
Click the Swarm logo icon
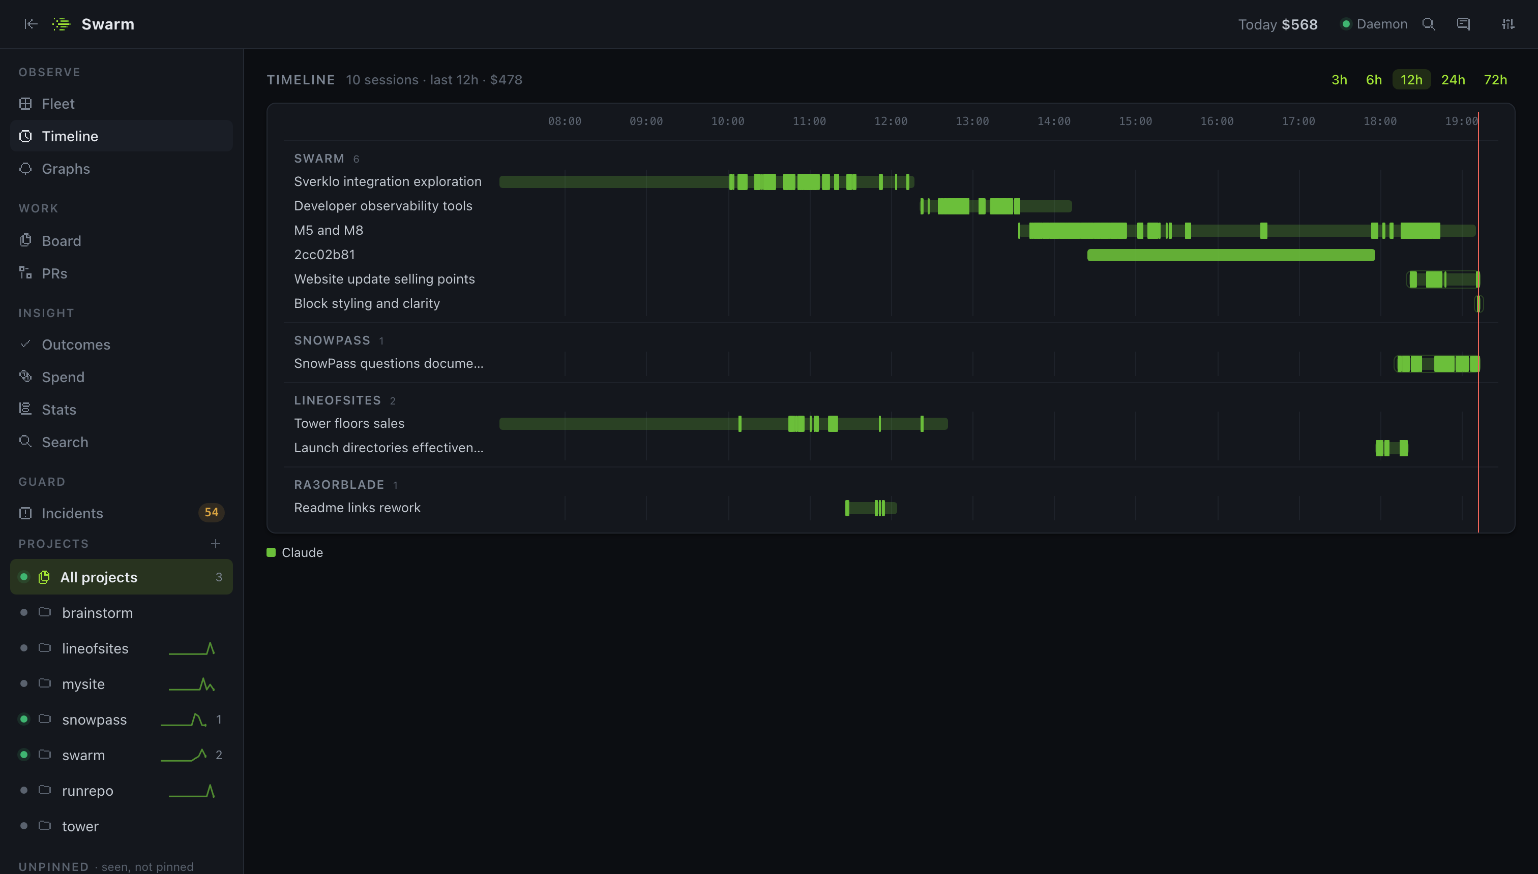pyautogui.click(x=61, y=24)
